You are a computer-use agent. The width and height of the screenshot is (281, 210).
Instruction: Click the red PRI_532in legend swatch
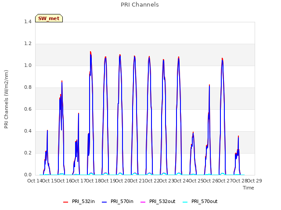point(66,202)
